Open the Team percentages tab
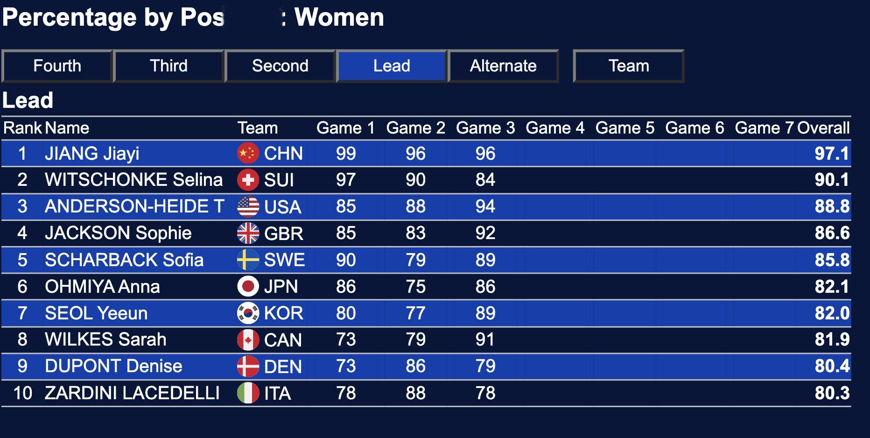Viewport: 870px width, 438px height. 629,66
